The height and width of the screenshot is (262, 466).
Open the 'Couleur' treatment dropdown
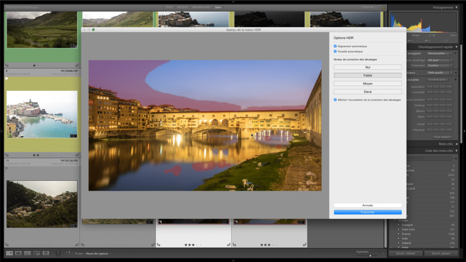pyautogui.click(x=440, y=65)
